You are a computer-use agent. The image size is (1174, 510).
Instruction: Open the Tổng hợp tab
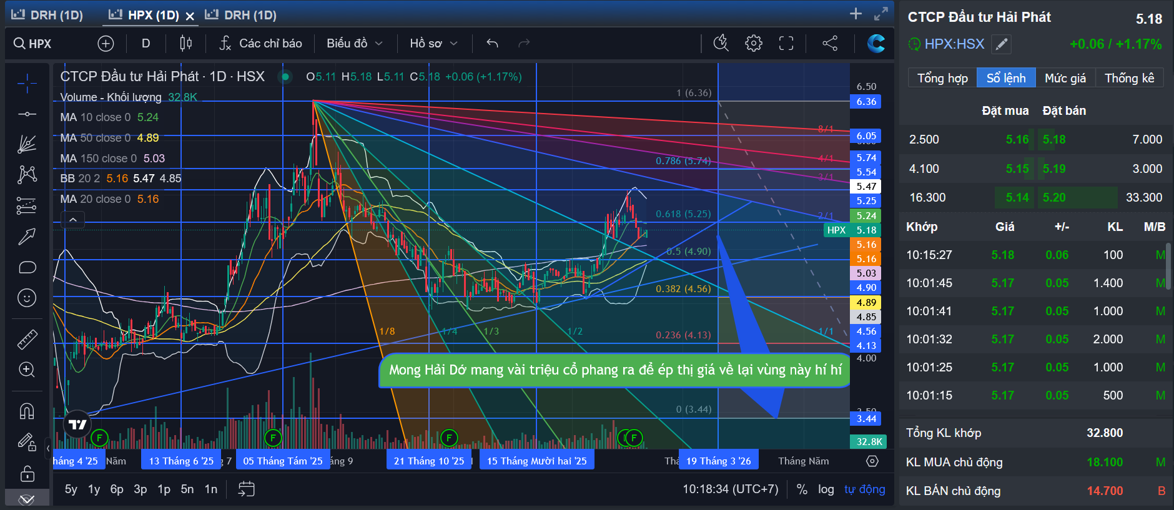[x=942, y=78]
